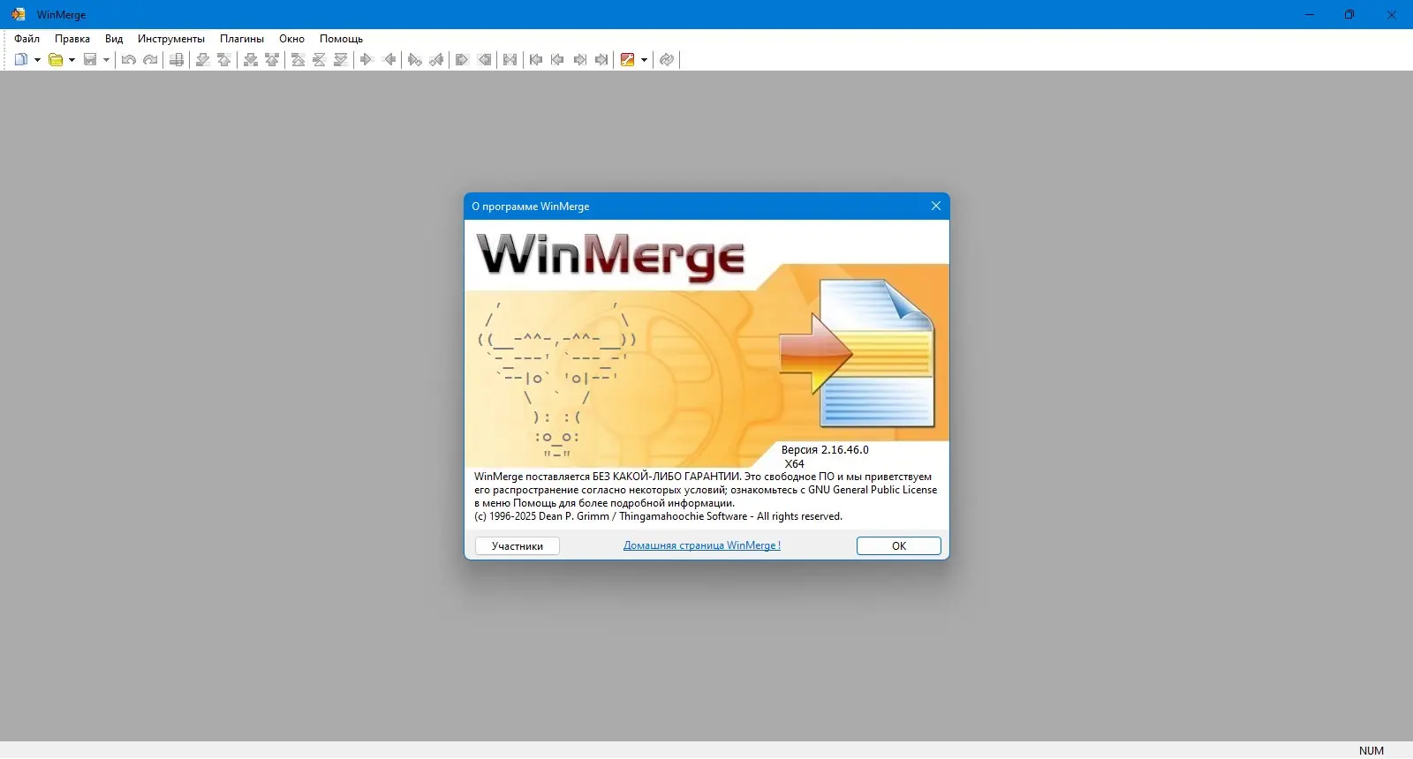Minimize the main WinMerge window
Image resolution: width=1413 pixels, height=759 pixels.
pyautogui.click(x=1310, y=14)
